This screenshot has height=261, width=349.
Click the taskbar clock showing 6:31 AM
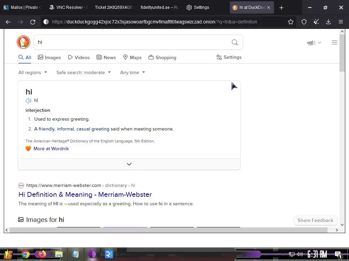point(317,254)
